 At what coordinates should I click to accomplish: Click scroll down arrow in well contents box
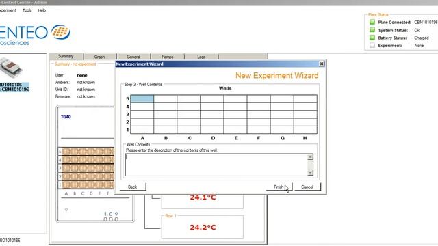[x=310, y=173]
